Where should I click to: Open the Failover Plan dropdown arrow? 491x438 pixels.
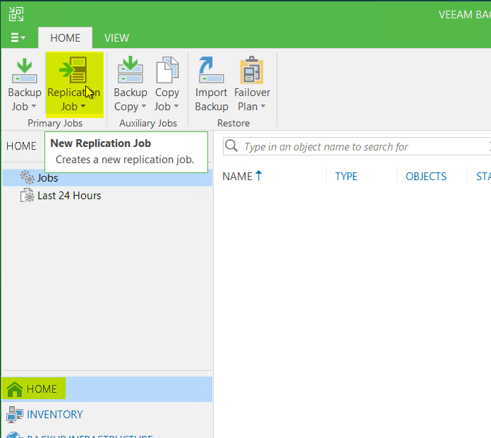click(263, 106)
